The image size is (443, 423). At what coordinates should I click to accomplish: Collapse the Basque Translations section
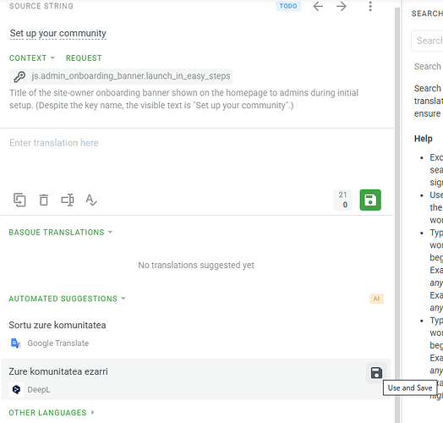[61, 232]
